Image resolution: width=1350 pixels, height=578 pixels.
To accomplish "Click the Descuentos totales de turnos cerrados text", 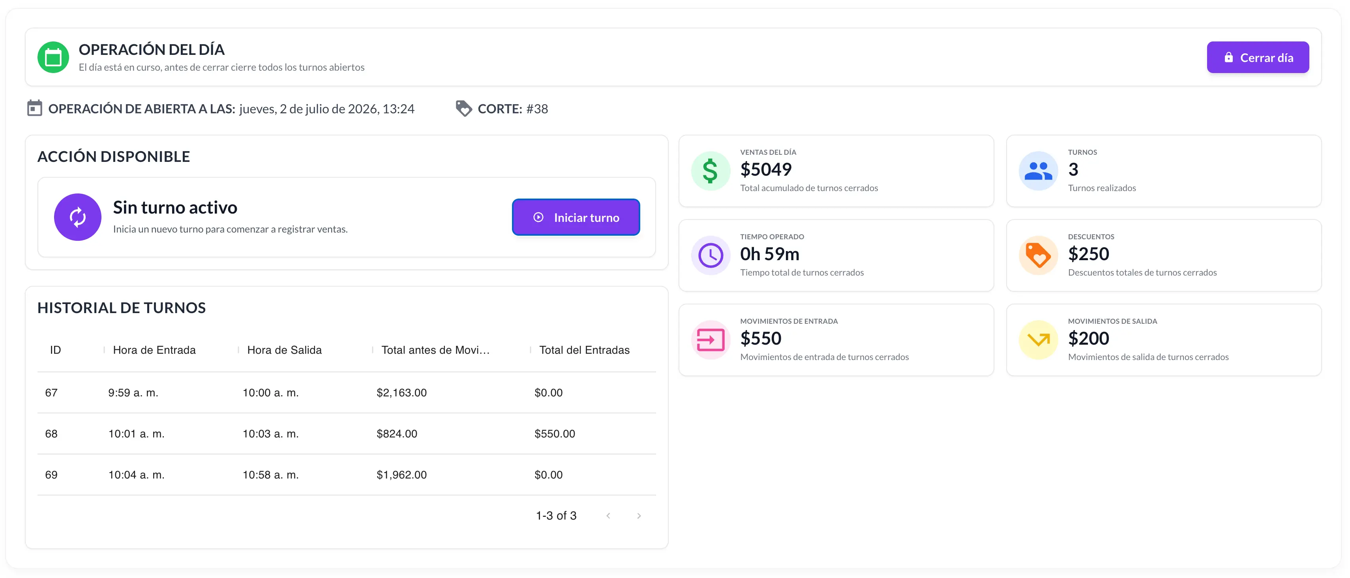I will [1142, 272].
